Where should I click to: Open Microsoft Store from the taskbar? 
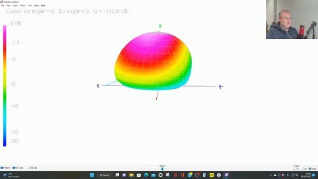pyautogui.click(x=139, y=175)
